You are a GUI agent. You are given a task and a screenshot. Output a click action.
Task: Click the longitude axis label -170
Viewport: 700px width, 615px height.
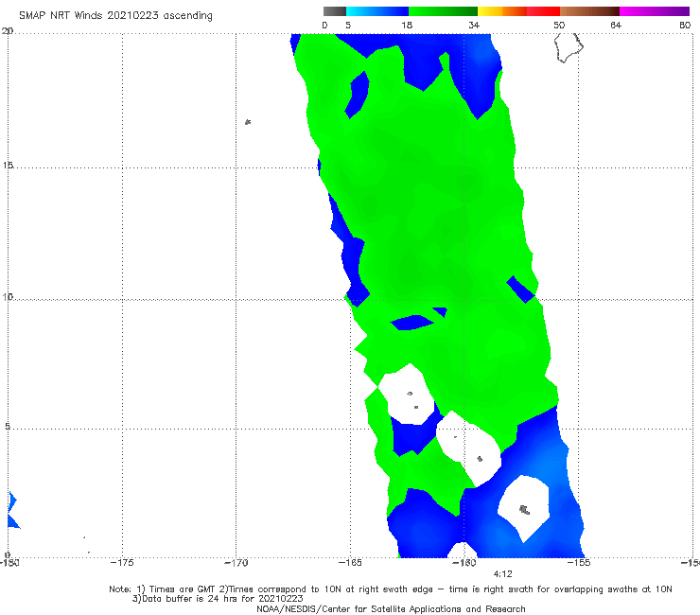coord(236,563)
